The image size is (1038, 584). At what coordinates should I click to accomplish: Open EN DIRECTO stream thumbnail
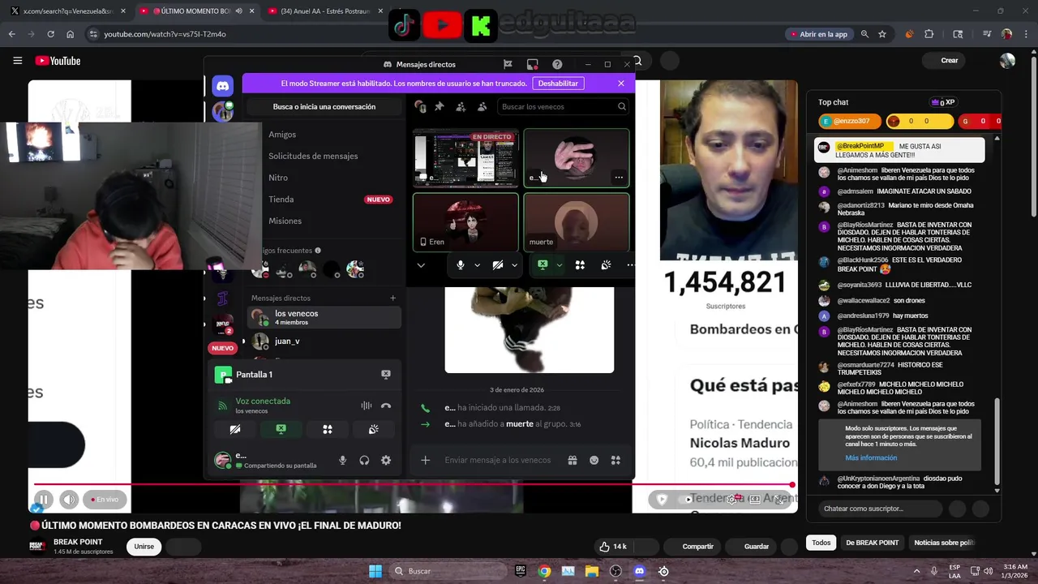point(465,158)
